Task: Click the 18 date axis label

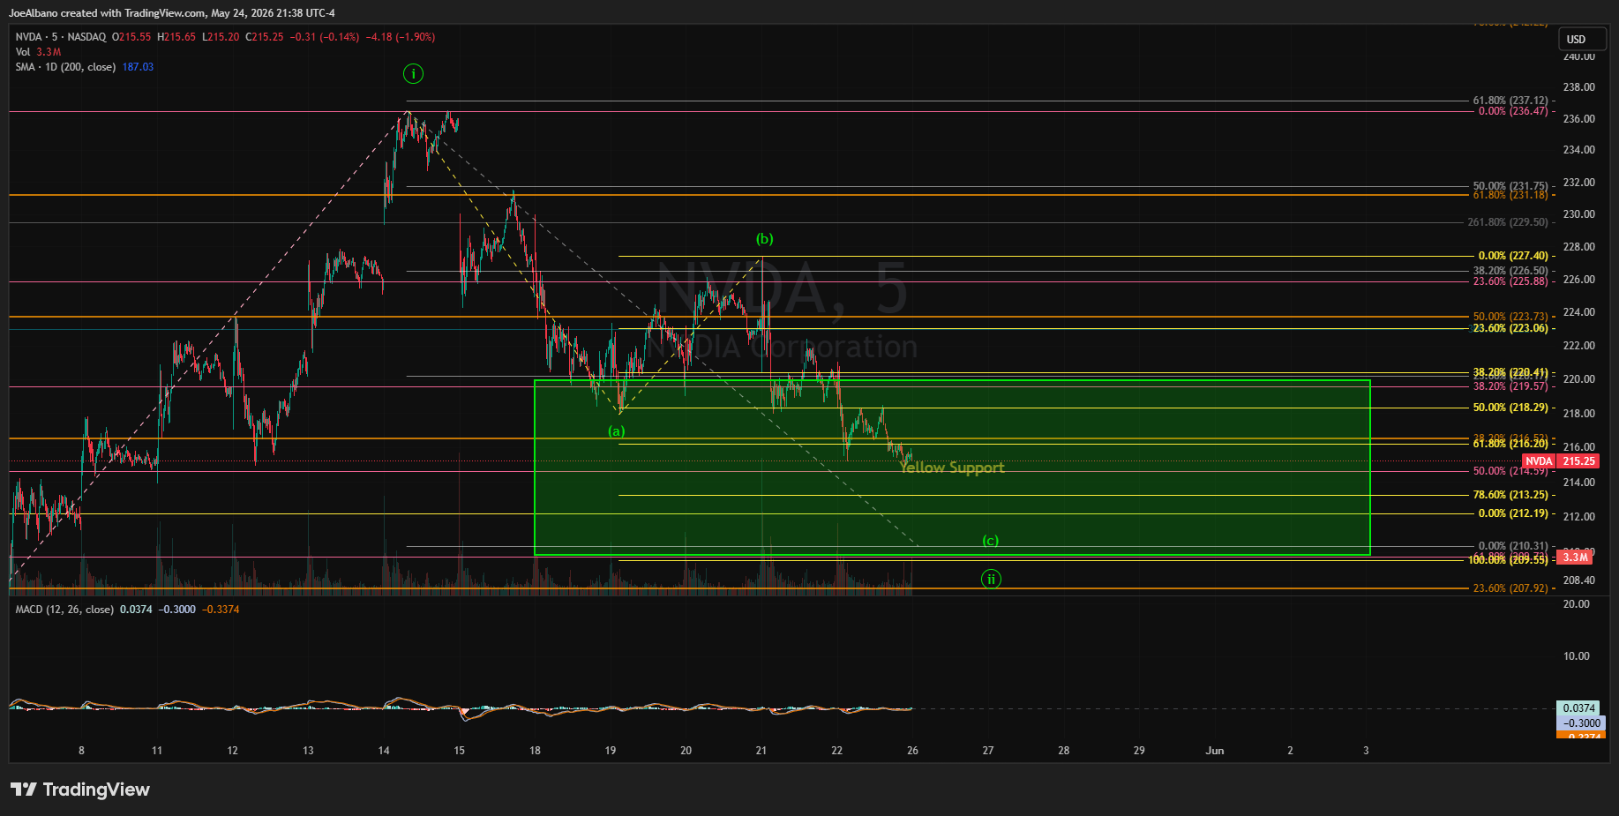Action: tap(535, 751)
